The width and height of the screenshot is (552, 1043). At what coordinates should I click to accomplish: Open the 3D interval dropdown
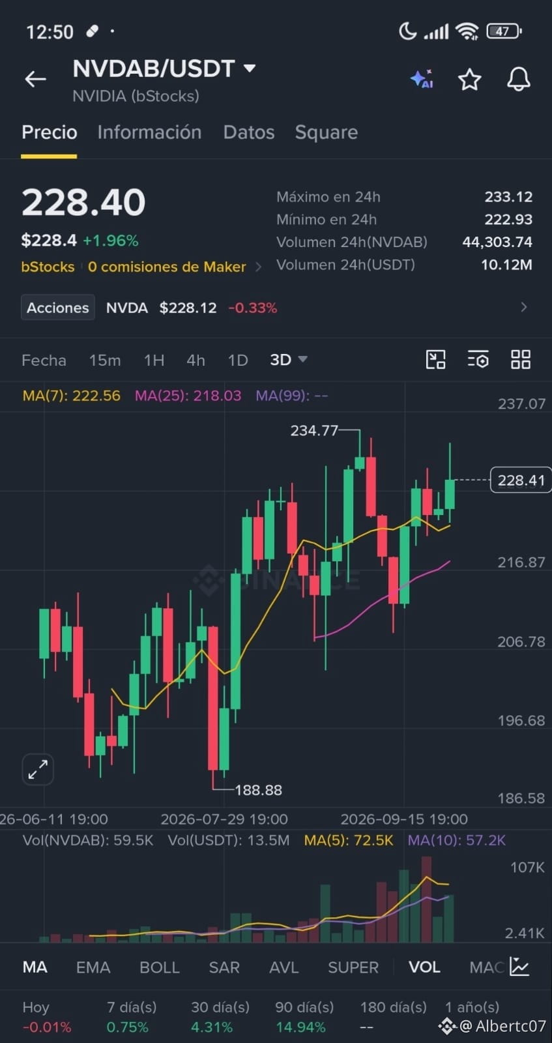click(x=289, y=360)
